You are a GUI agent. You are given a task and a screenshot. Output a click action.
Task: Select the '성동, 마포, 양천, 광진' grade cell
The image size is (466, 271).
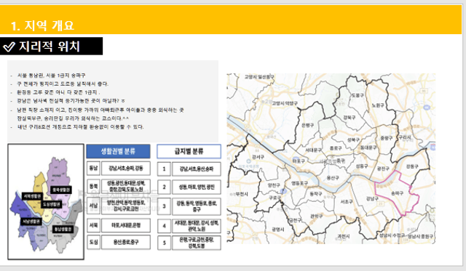197,187
